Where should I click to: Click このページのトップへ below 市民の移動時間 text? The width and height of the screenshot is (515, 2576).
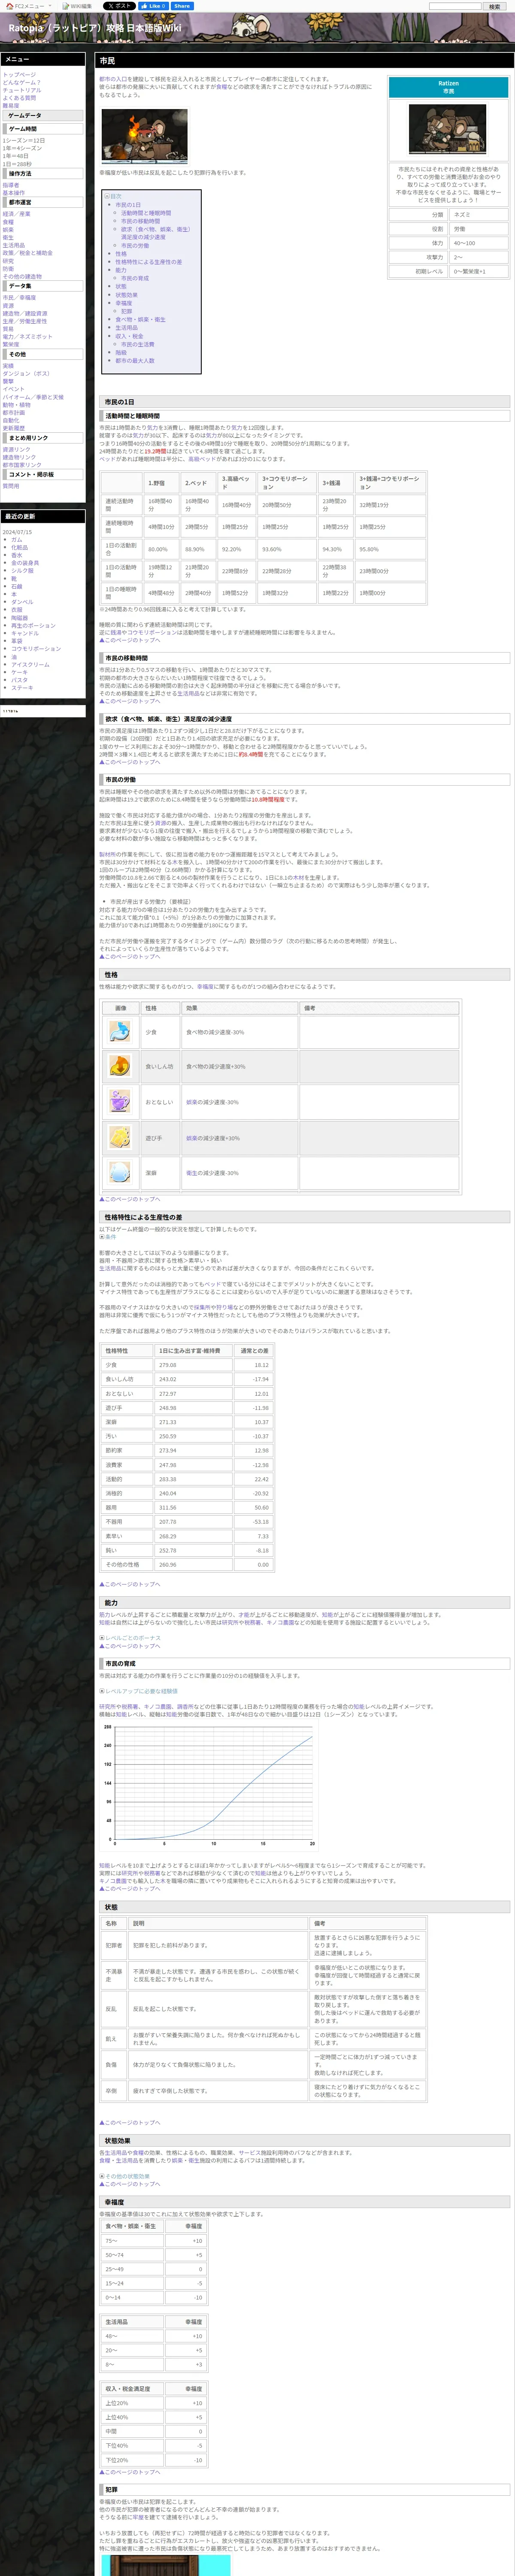coord(130,701)
